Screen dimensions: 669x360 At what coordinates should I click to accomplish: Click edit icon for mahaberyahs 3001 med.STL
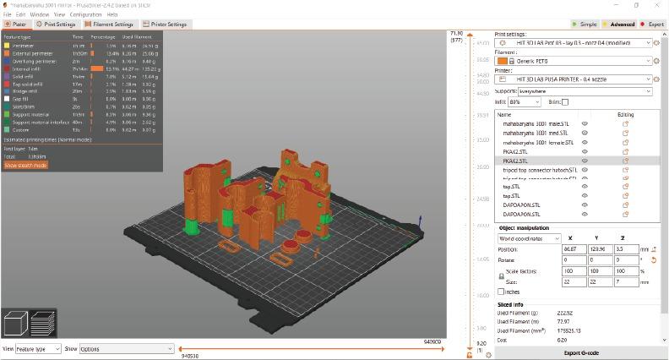point(625,134)
